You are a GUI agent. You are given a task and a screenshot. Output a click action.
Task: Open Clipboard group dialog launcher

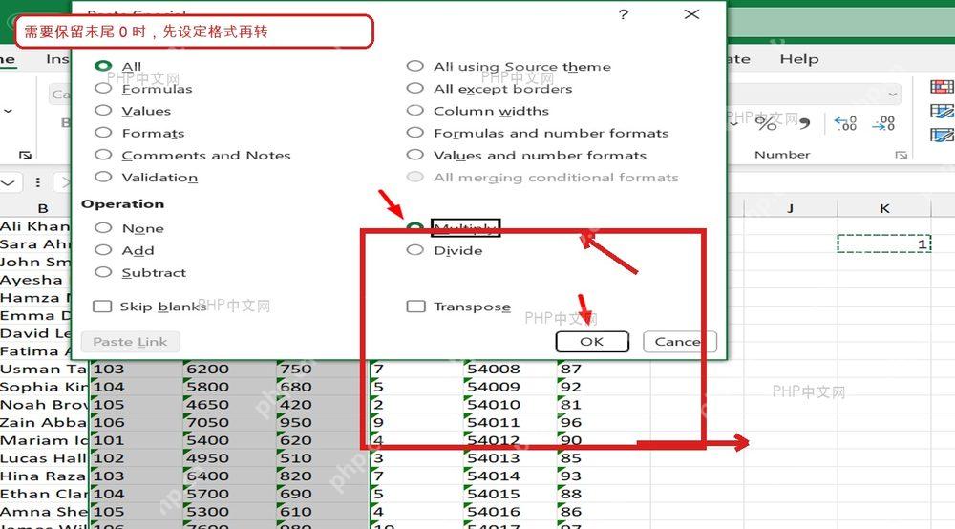[25, 156]
